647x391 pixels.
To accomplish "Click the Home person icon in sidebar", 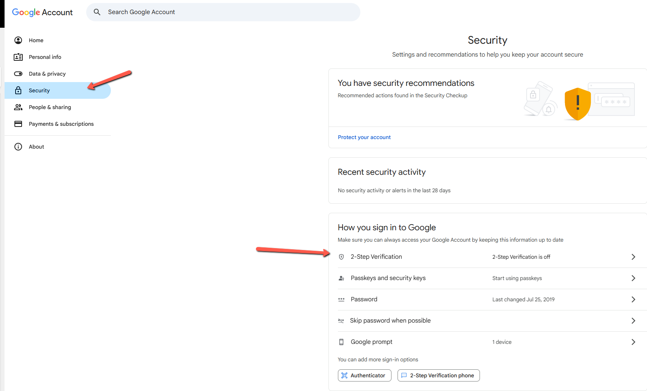I will [18, 40].
